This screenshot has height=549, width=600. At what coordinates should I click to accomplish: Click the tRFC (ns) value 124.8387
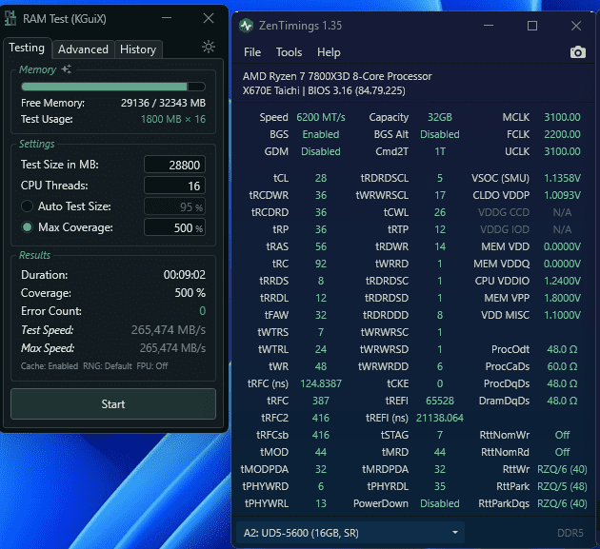tap(321, 383)
